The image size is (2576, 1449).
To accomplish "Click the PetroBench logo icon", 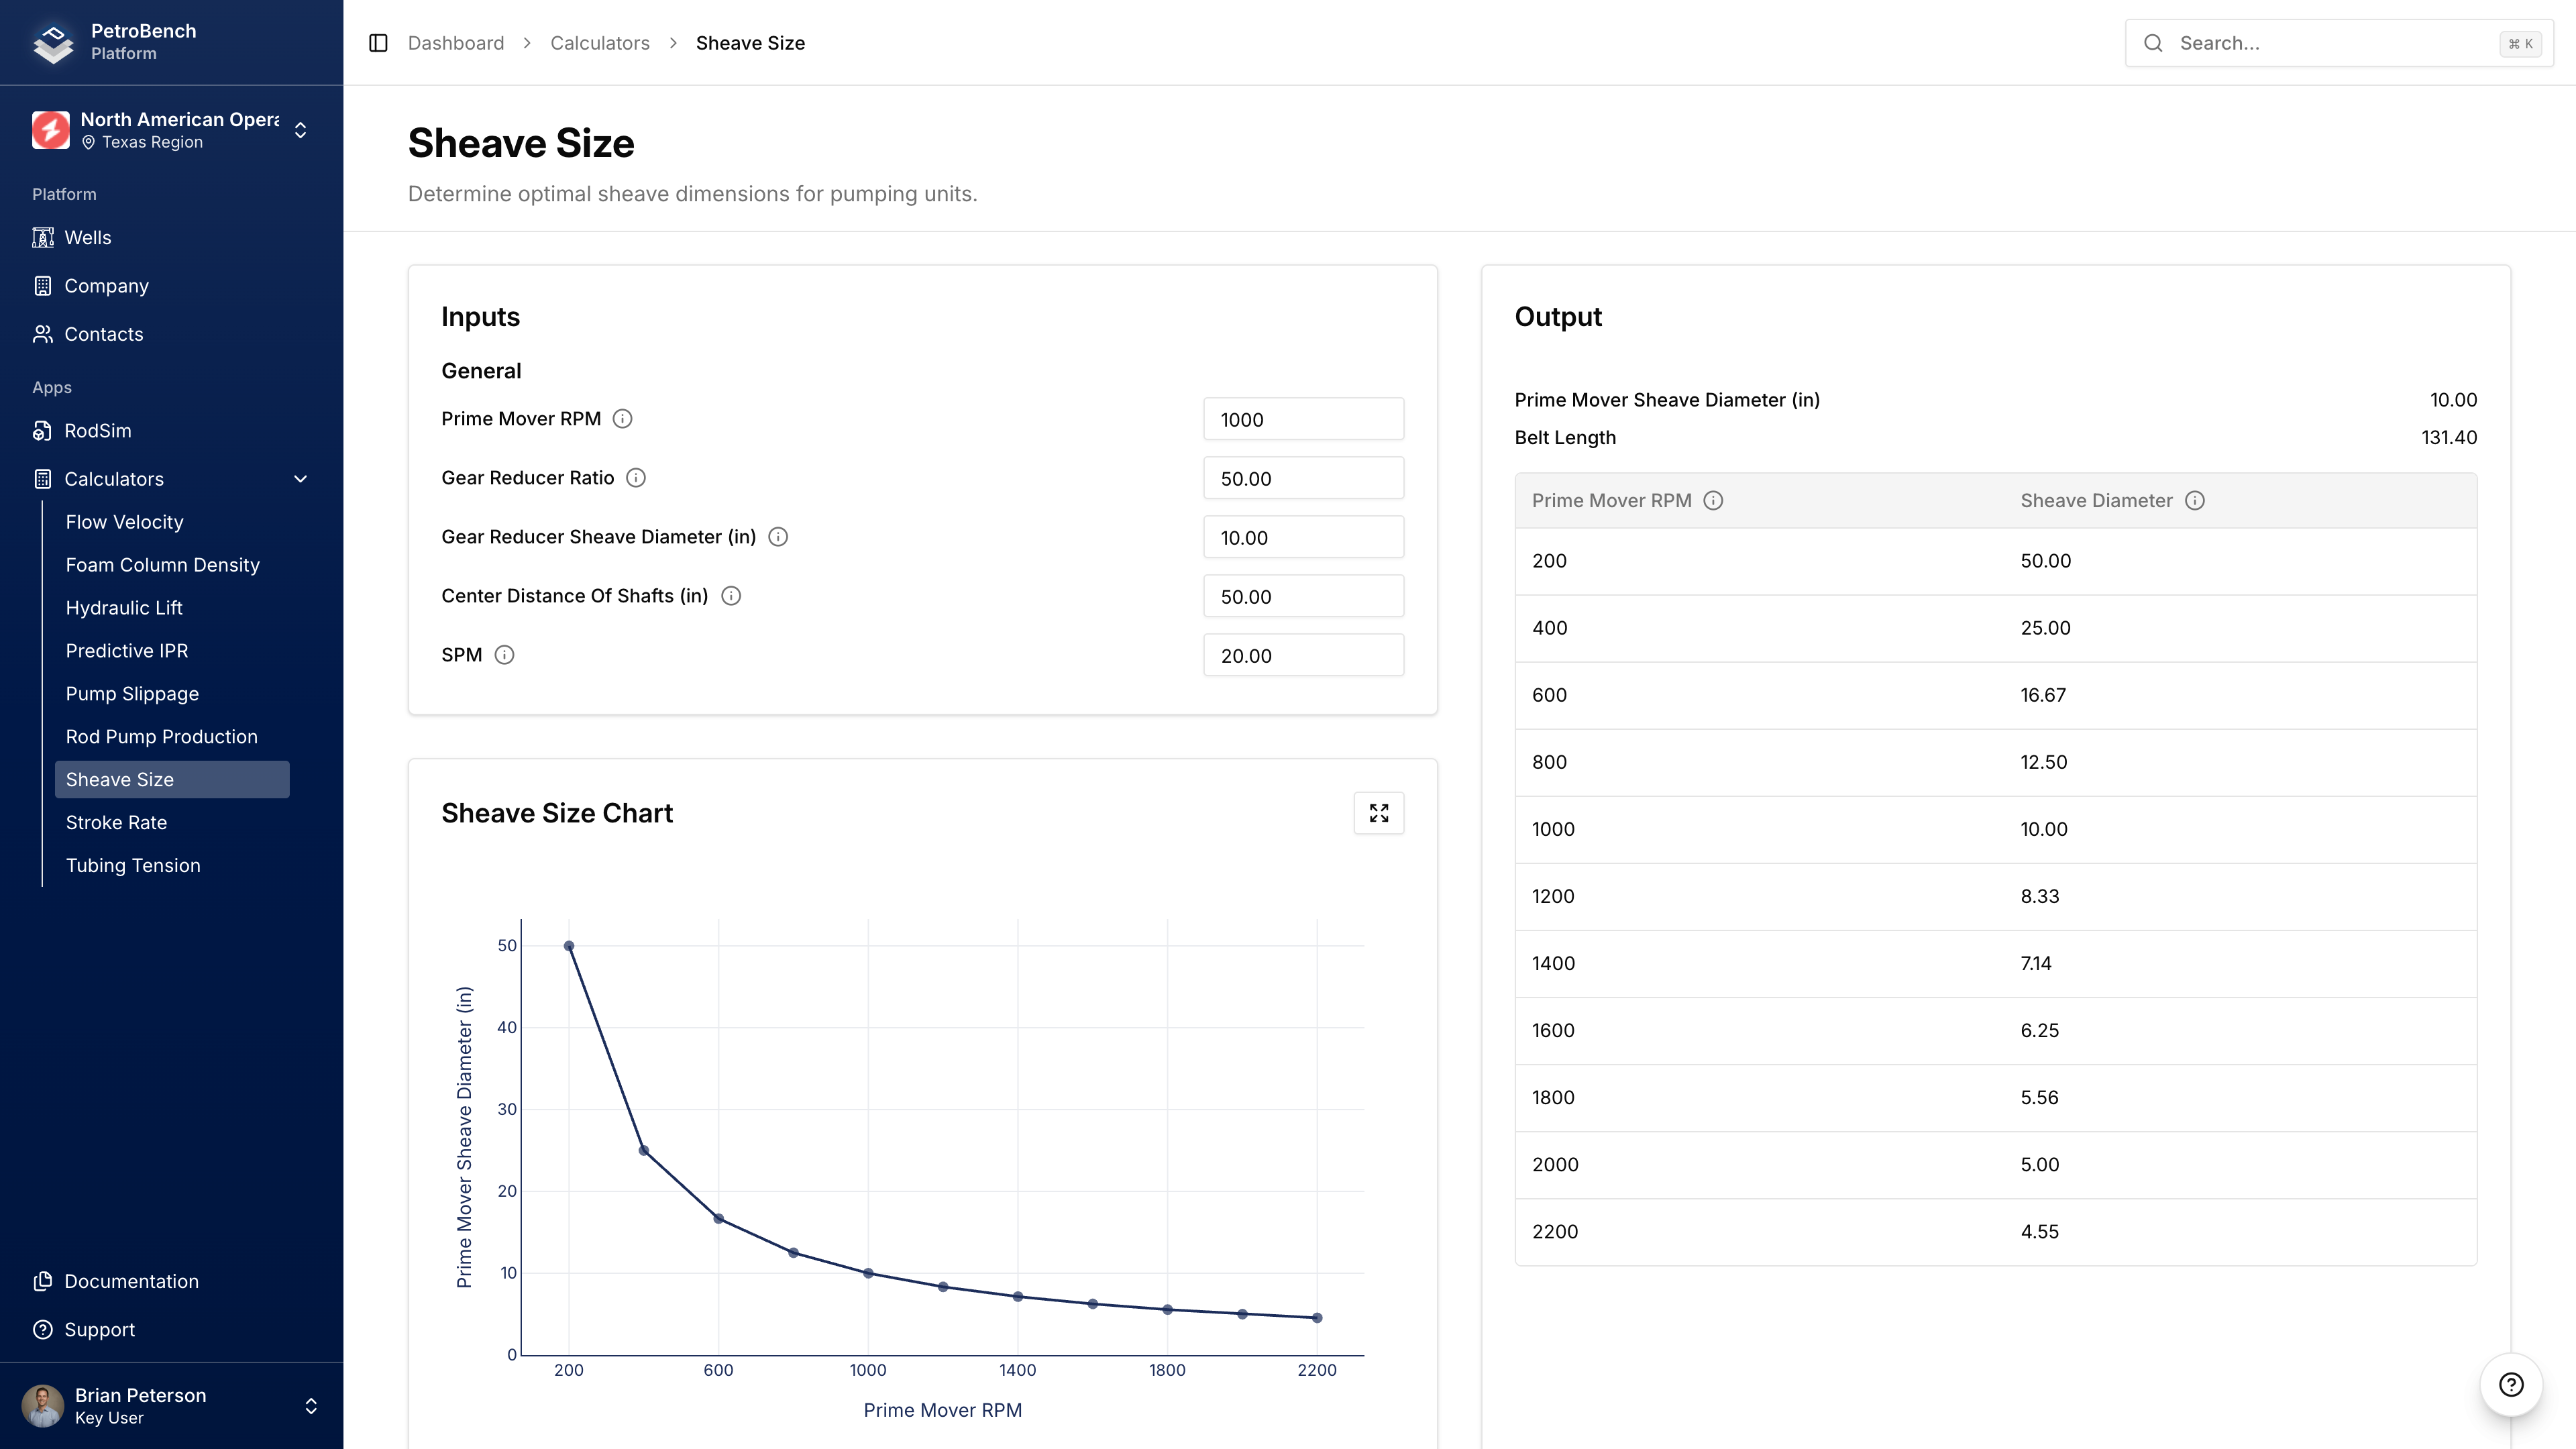I will (53, 42).
